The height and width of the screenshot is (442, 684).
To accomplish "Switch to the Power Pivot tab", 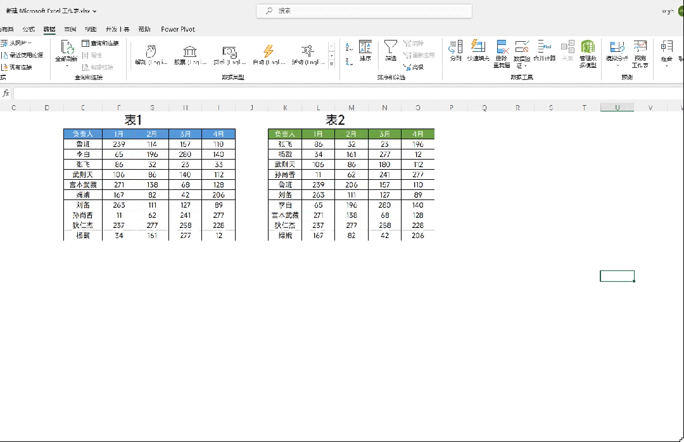I will (178, 29).
